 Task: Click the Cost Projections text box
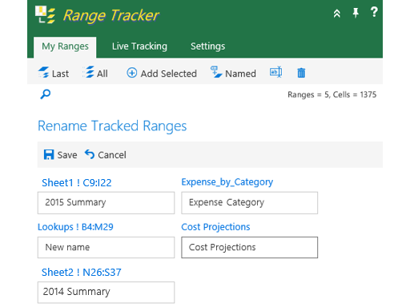(250, 248)
